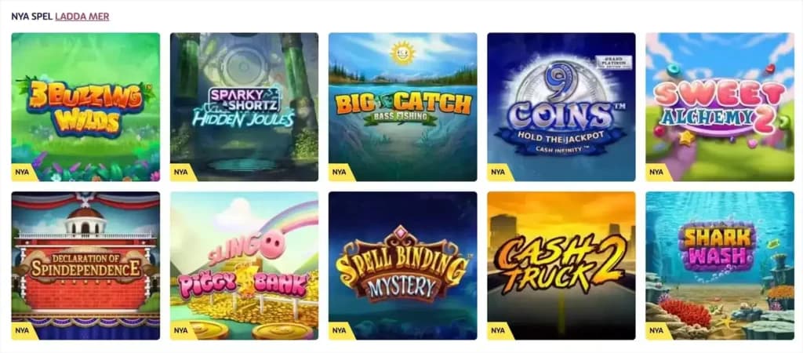Screen dimensions: 803x353
Task: Click NYA badge on 3 Buzzing Wilds
Action: 23,172
